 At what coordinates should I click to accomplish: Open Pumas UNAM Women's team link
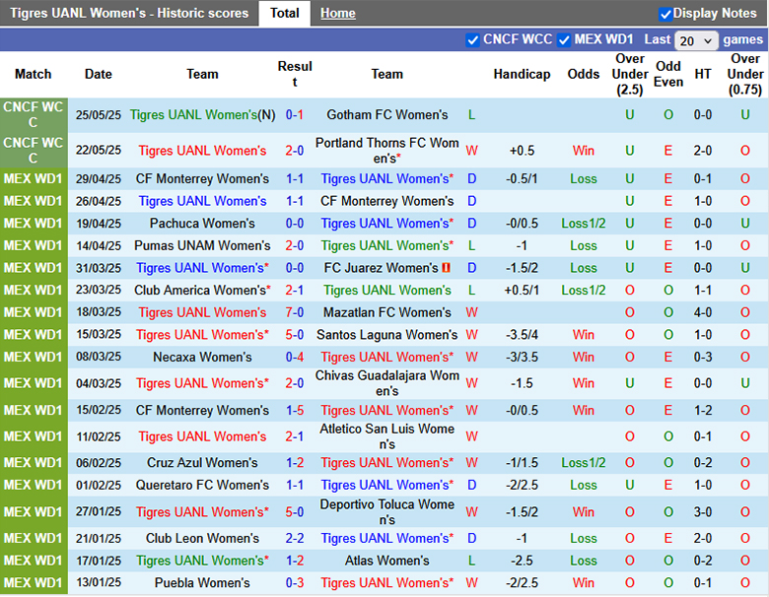point(202,245)
